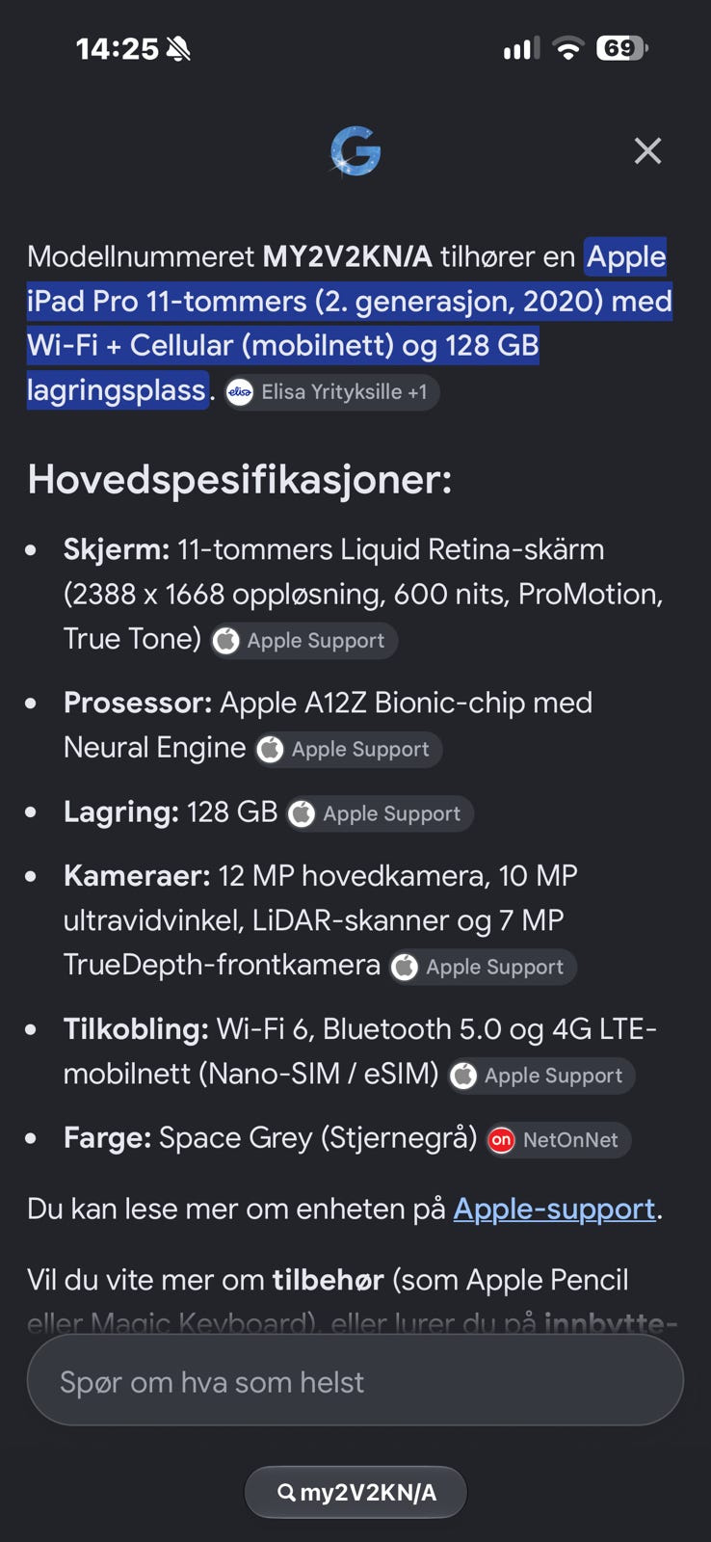711x1542 pixels.
Task: Tap the red NetOnNet logo icon
Action: coord(501,1140)
